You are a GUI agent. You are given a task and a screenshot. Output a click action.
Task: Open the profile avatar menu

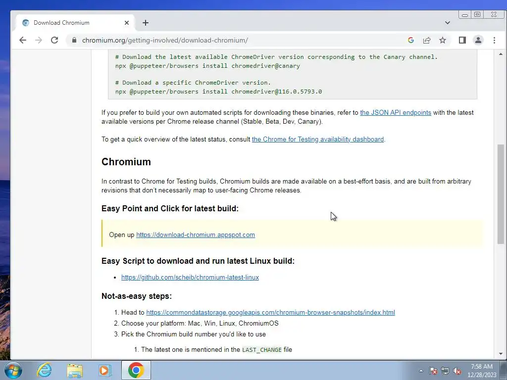[478, 40]
